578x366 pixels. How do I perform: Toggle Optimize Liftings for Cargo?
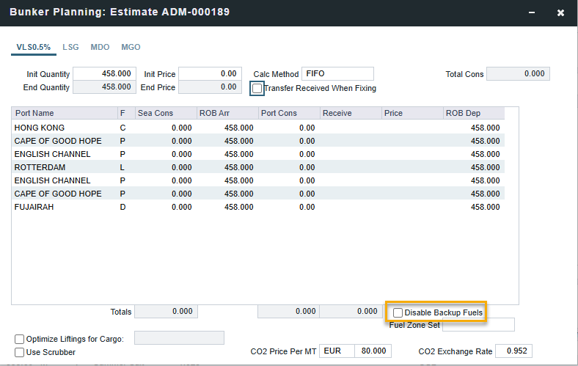click(x=20, y=339)
